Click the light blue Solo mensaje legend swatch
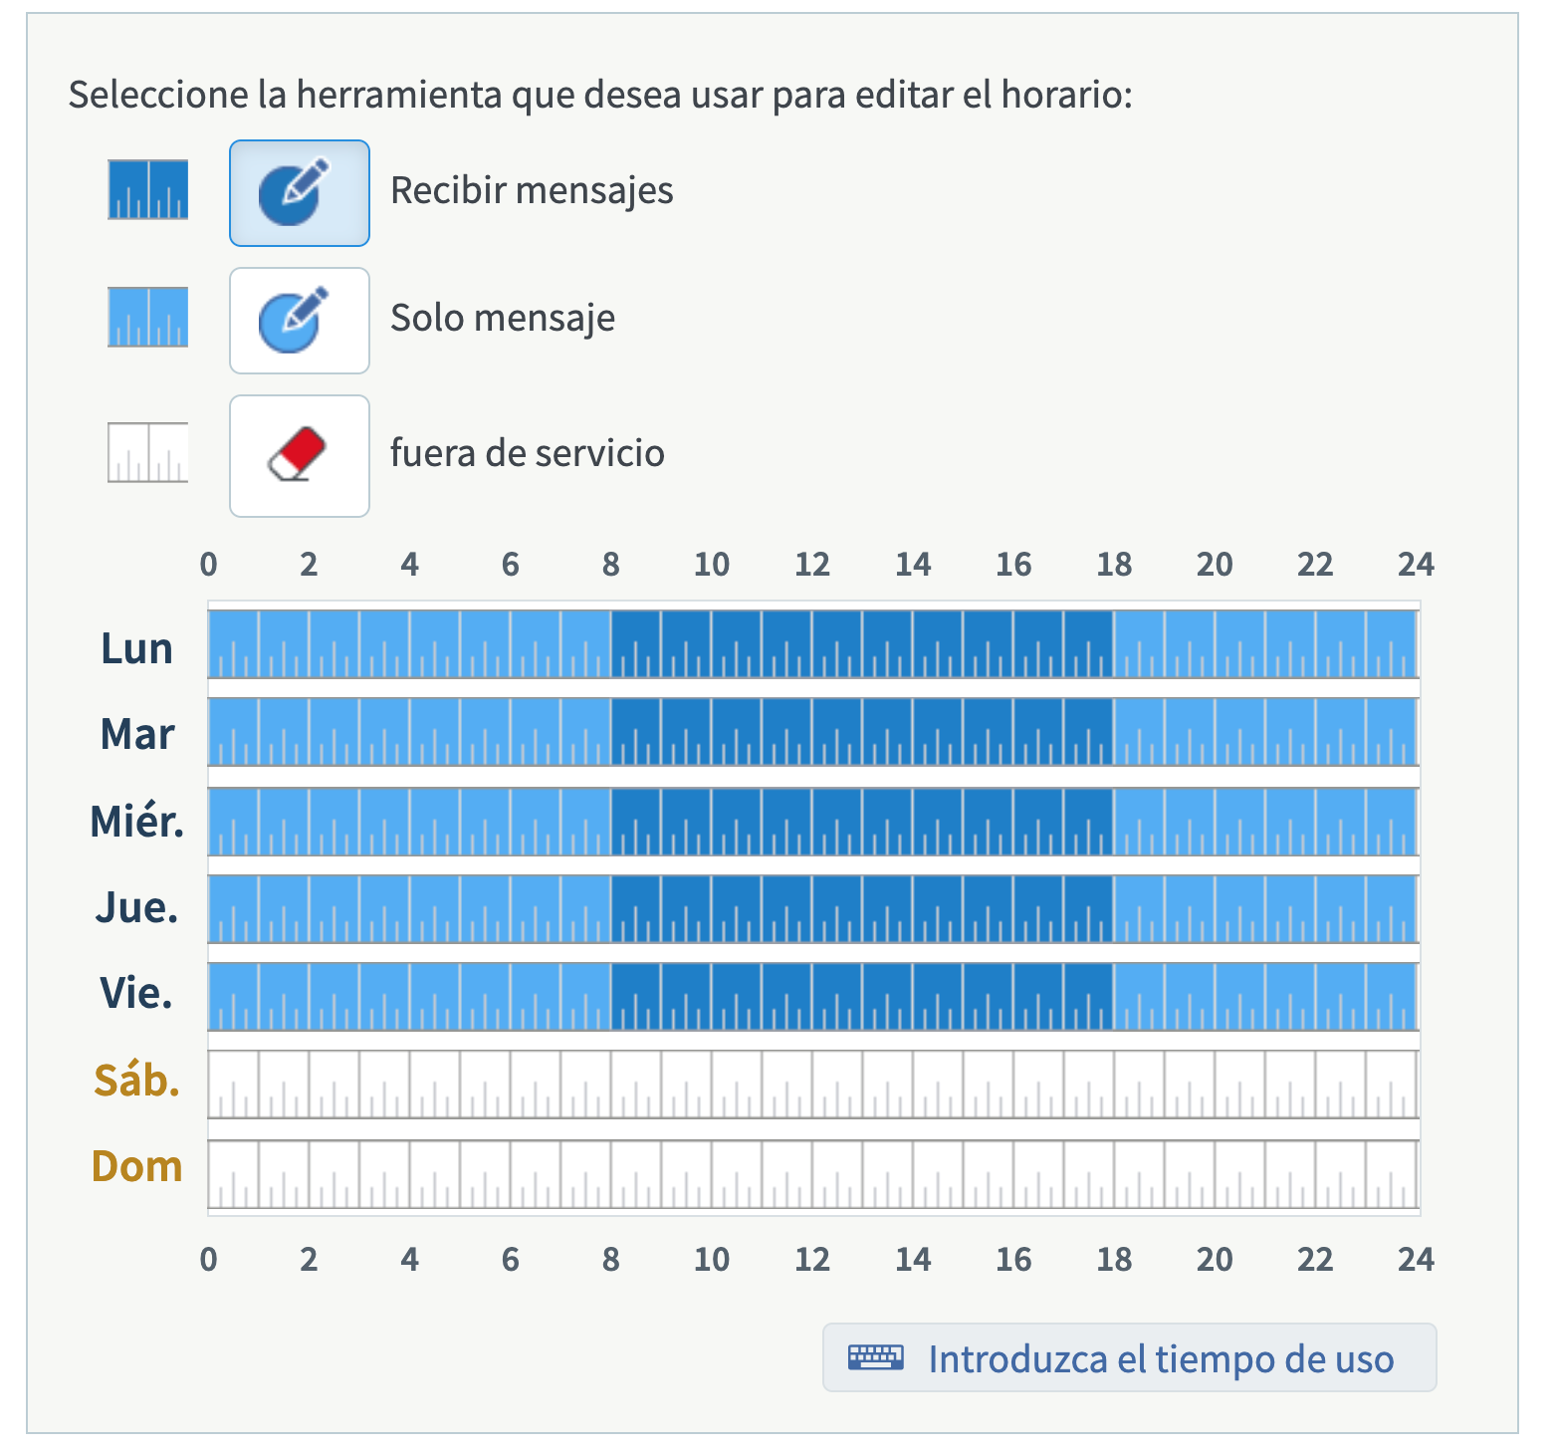This screenshot has width=1557, height=1454. (148, 317)
